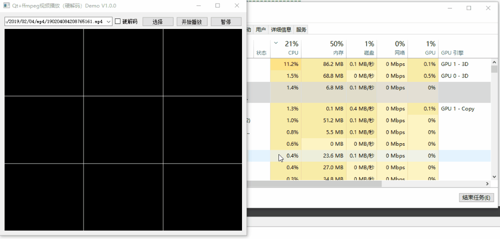The image size is (500, 239).
Task: Close the Task Manager window
Action: tap(488, 8)
